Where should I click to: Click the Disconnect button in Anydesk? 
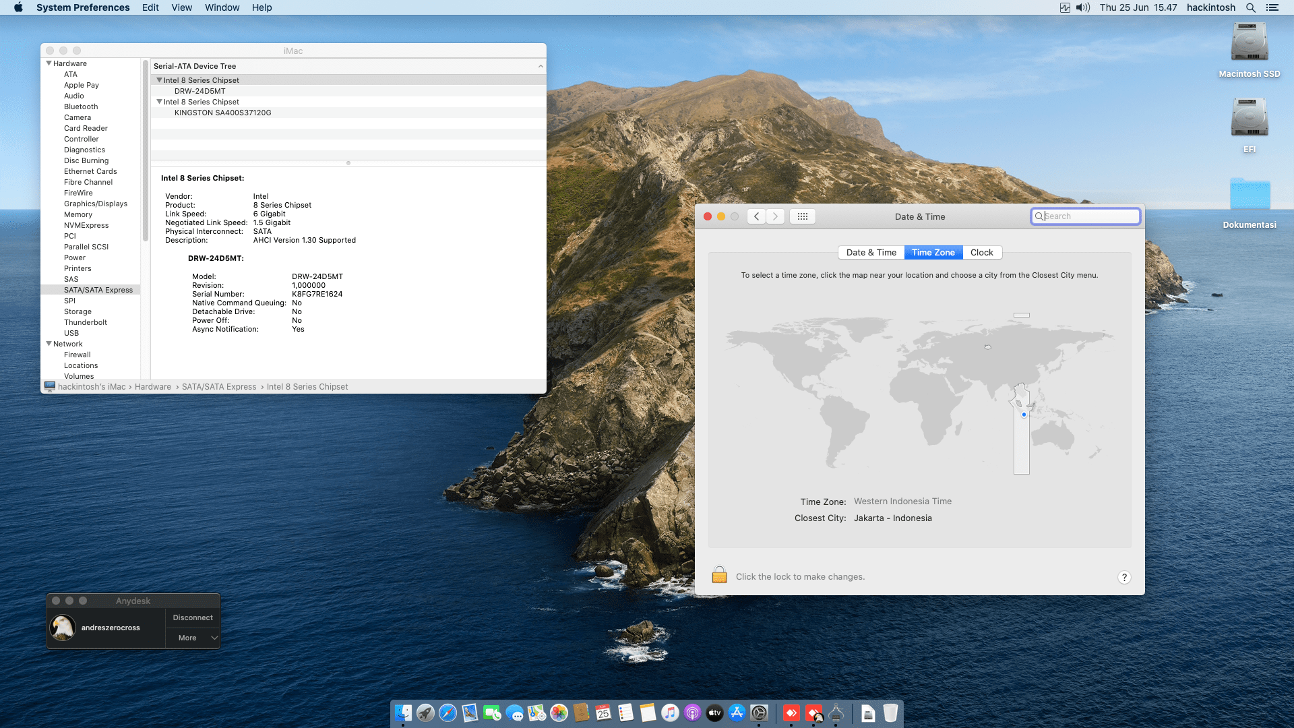(x=193, y=617)
